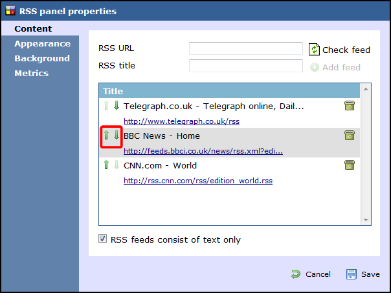Image resolution: width=391 pixels, height=293 pixels.
Task: Click the greyed up arrow on Telegraph row
Action: [106, 105]
